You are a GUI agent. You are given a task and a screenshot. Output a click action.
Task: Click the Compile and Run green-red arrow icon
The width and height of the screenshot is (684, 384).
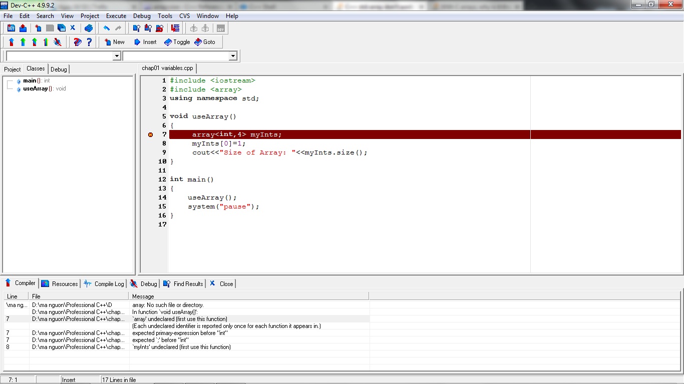tap(35, 42)
